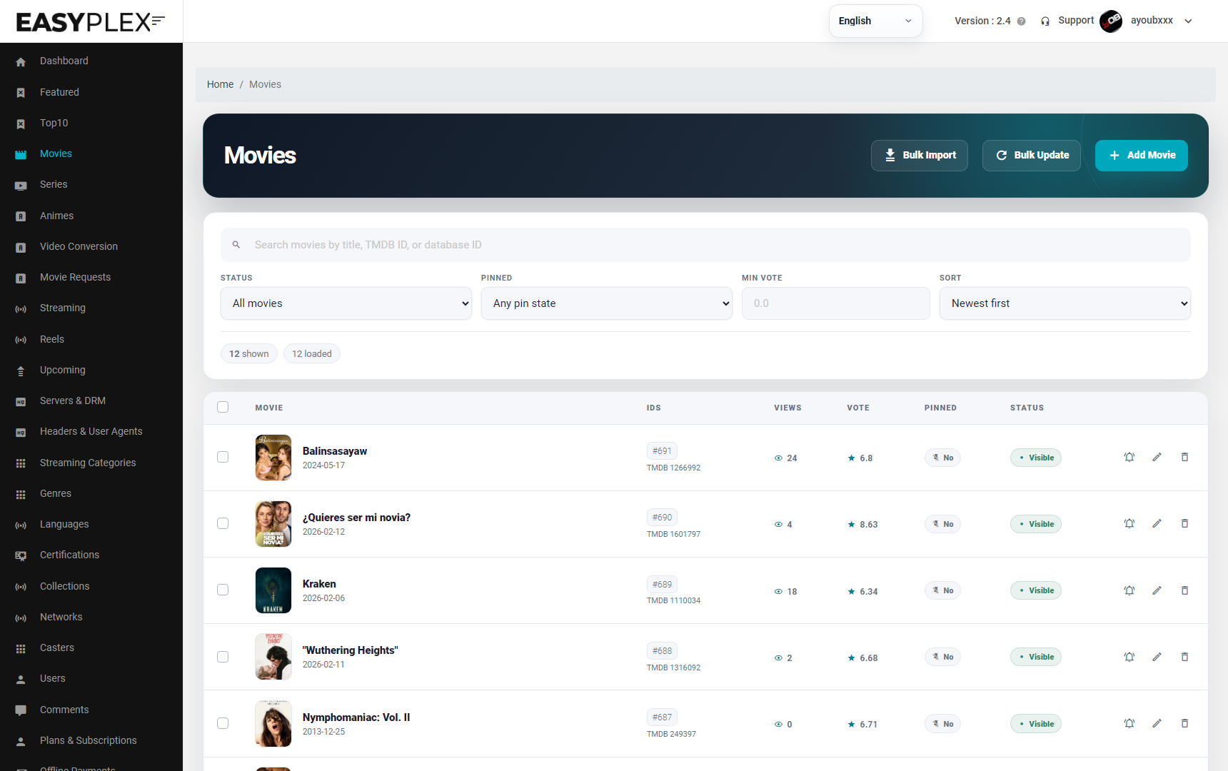Click the Nymphomaniac: Vol. II title
Screen dimensions: 1228x771
[x=356, y=717]
